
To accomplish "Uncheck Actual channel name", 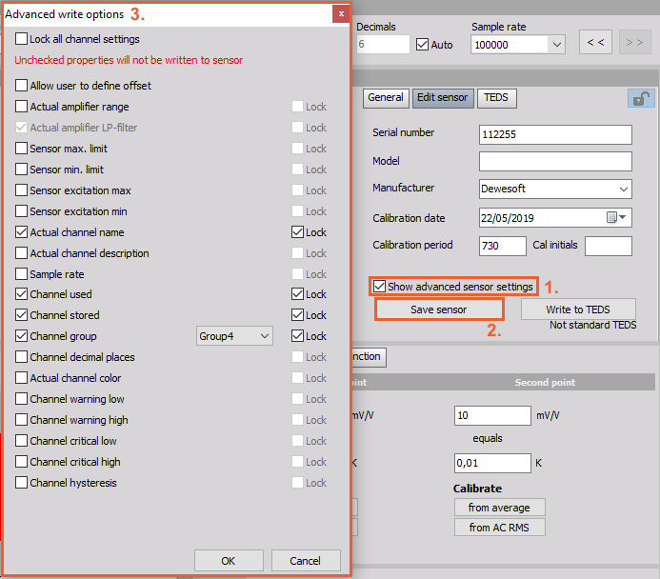I will (x=22, y=231).
